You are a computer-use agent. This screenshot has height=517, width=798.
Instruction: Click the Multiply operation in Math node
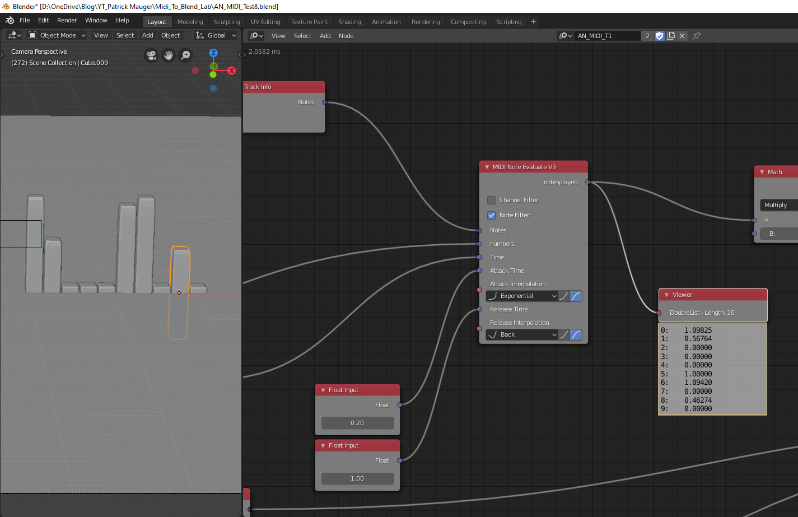[x=778, y=205]
